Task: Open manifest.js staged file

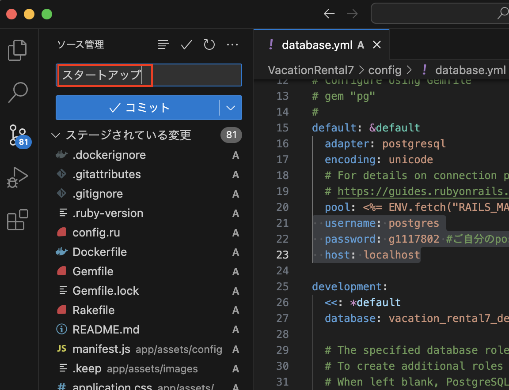Action: tap(101, 349)
